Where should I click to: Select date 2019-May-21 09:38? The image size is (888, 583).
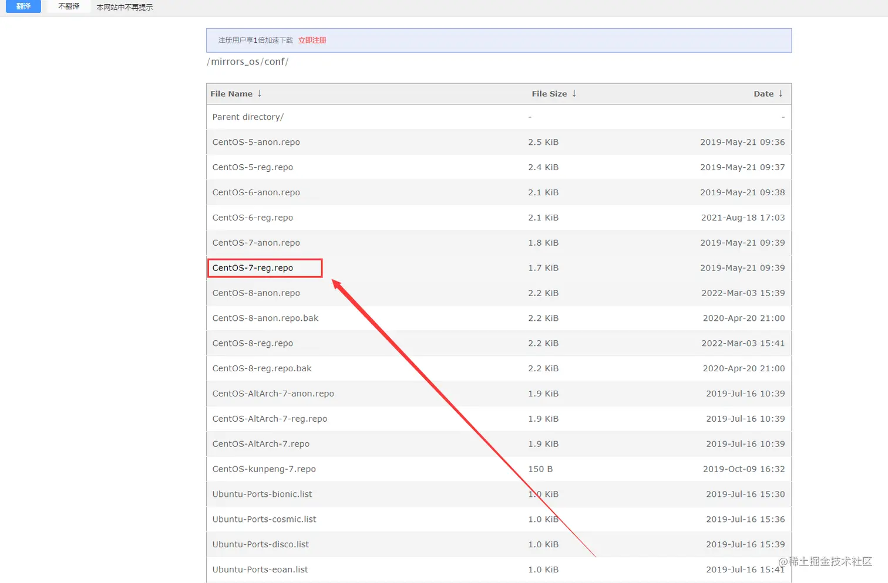[x=742, y=193]
